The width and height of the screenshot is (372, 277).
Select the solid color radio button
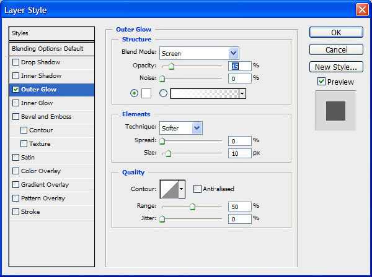click(134, 93)
